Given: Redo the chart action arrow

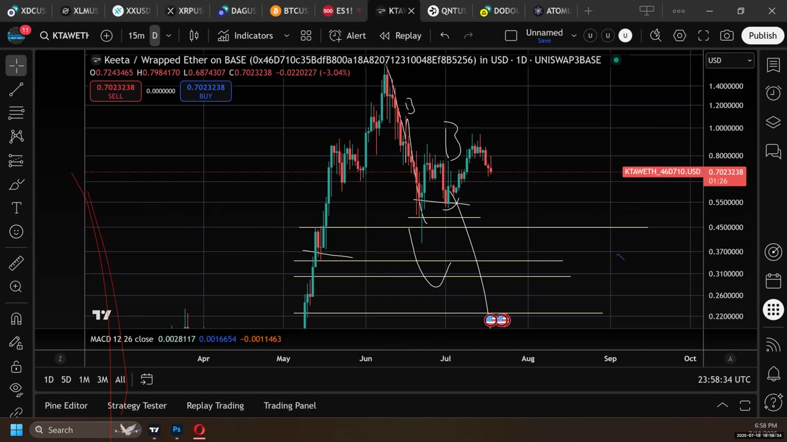Looking at the screenshot, I should click(x=468, y=36).
